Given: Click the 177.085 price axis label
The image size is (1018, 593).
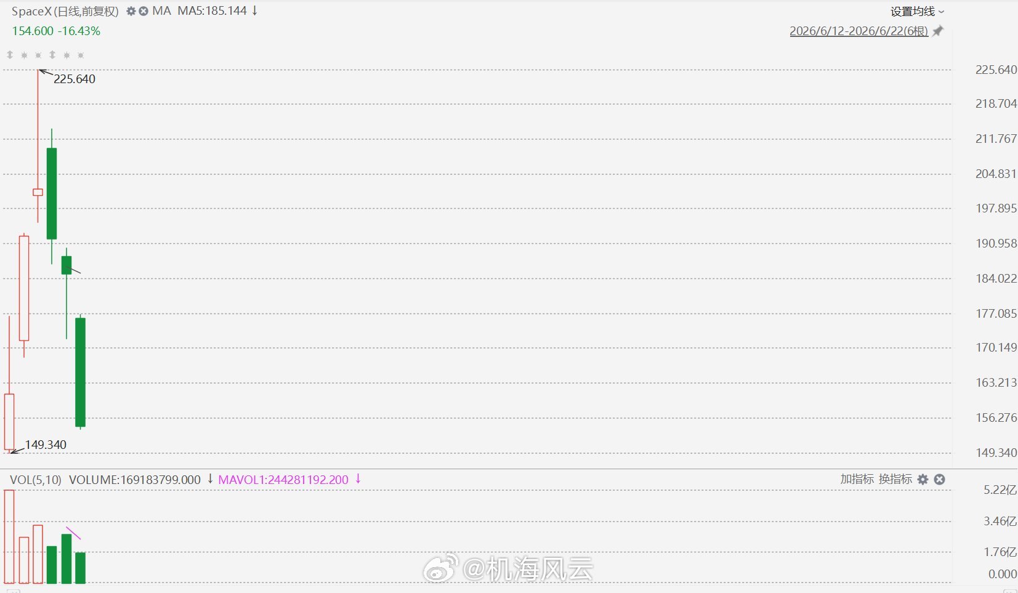Looking at the screenshot, I should coord(996,313).
